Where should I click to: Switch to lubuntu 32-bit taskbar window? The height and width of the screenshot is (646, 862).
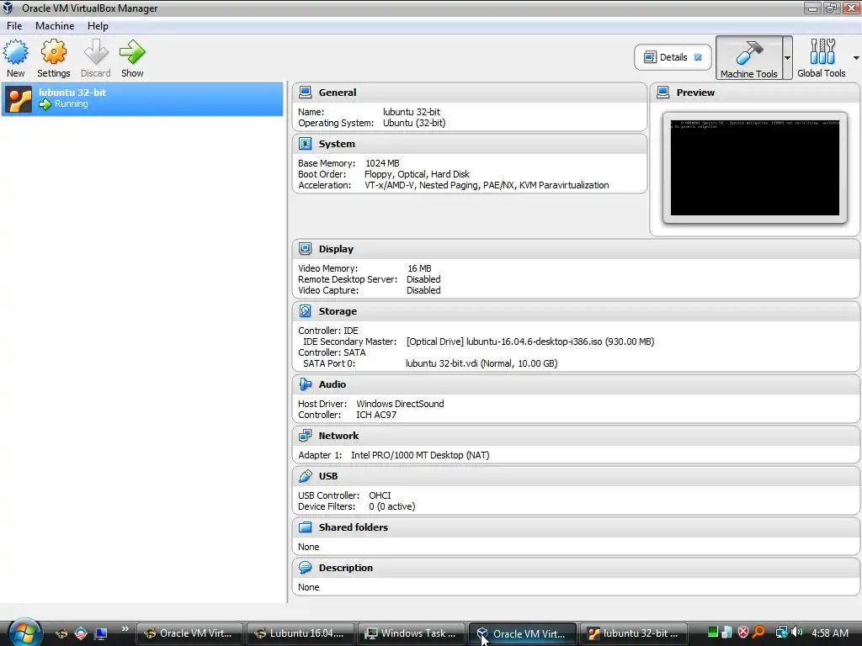633,633
